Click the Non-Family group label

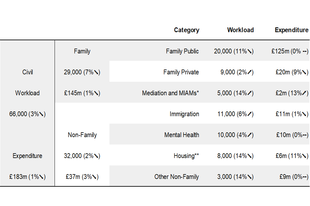pyautogui.click(x=82, y=135)
